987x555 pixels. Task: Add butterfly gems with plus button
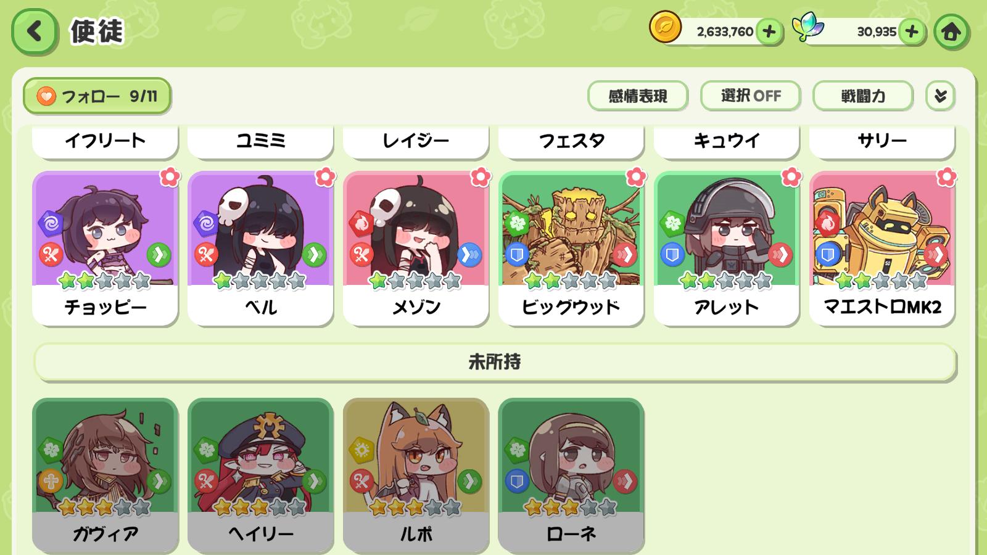pos(912,31)
